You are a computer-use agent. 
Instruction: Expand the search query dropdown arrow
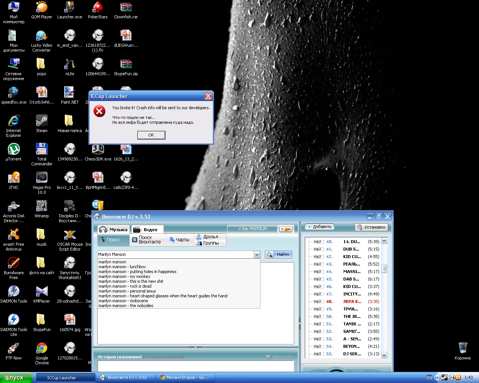pyautogui.click(x=257, y=255)
